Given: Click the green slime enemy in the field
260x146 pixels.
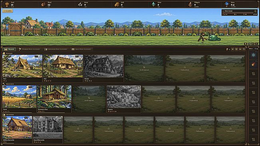Looking at the screenshot, I should (x=214, y=38).
